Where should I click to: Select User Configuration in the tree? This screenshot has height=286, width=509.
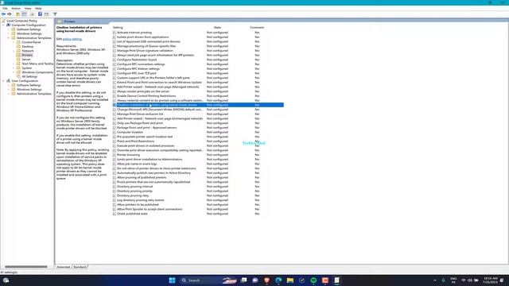tap(25, 81)
